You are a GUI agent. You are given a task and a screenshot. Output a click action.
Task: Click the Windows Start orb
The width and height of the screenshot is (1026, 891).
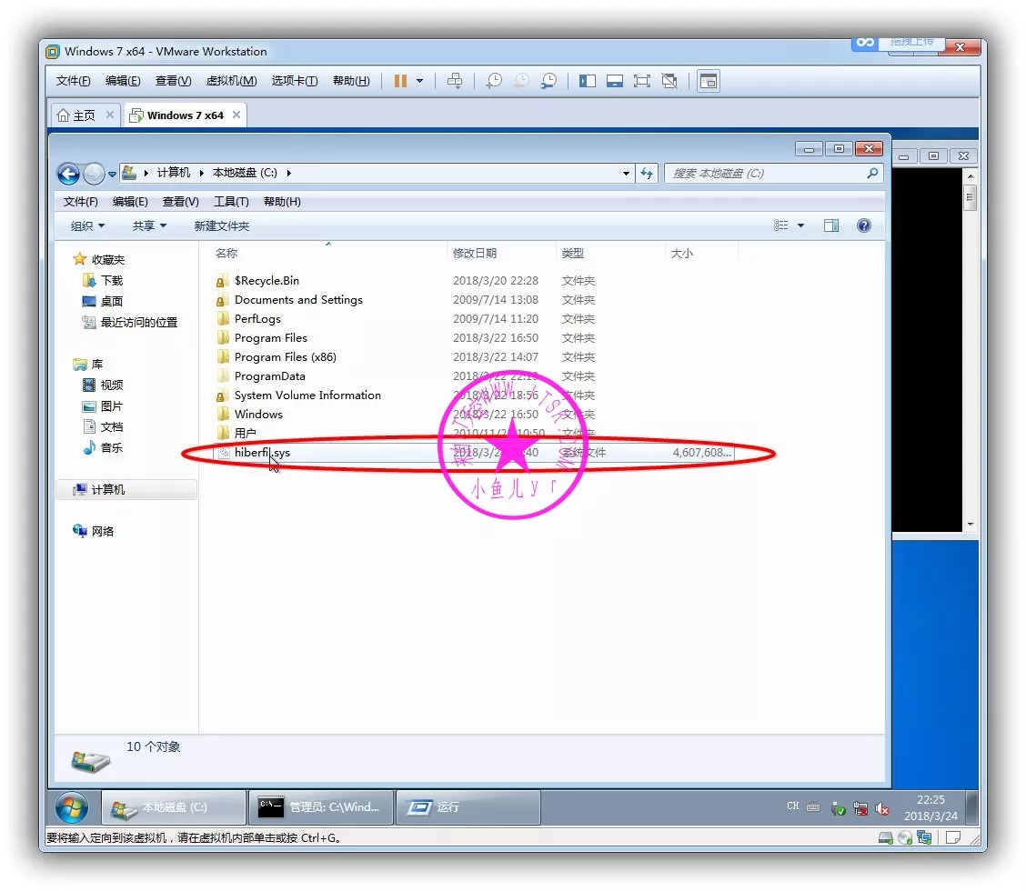tap(72, 807)
